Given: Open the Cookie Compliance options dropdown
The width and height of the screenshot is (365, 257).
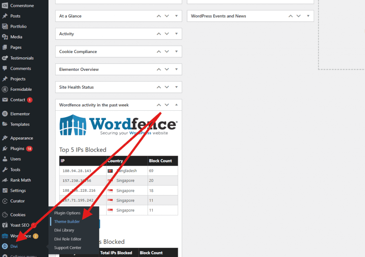Looking at the screenshot, I should pyautogui.click(x=176, y=51).
